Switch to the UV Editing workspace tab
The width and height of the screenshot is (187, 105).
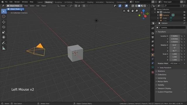point(68,2)
